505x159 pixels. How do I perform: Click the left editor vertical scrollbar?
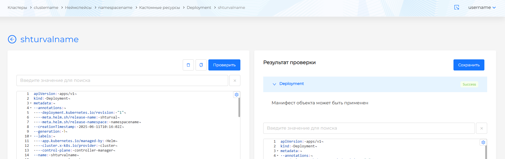coord(239,107)
